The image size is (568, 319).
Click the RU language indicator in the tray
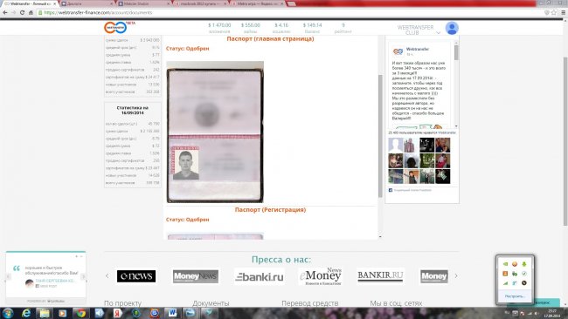point(507,313)
